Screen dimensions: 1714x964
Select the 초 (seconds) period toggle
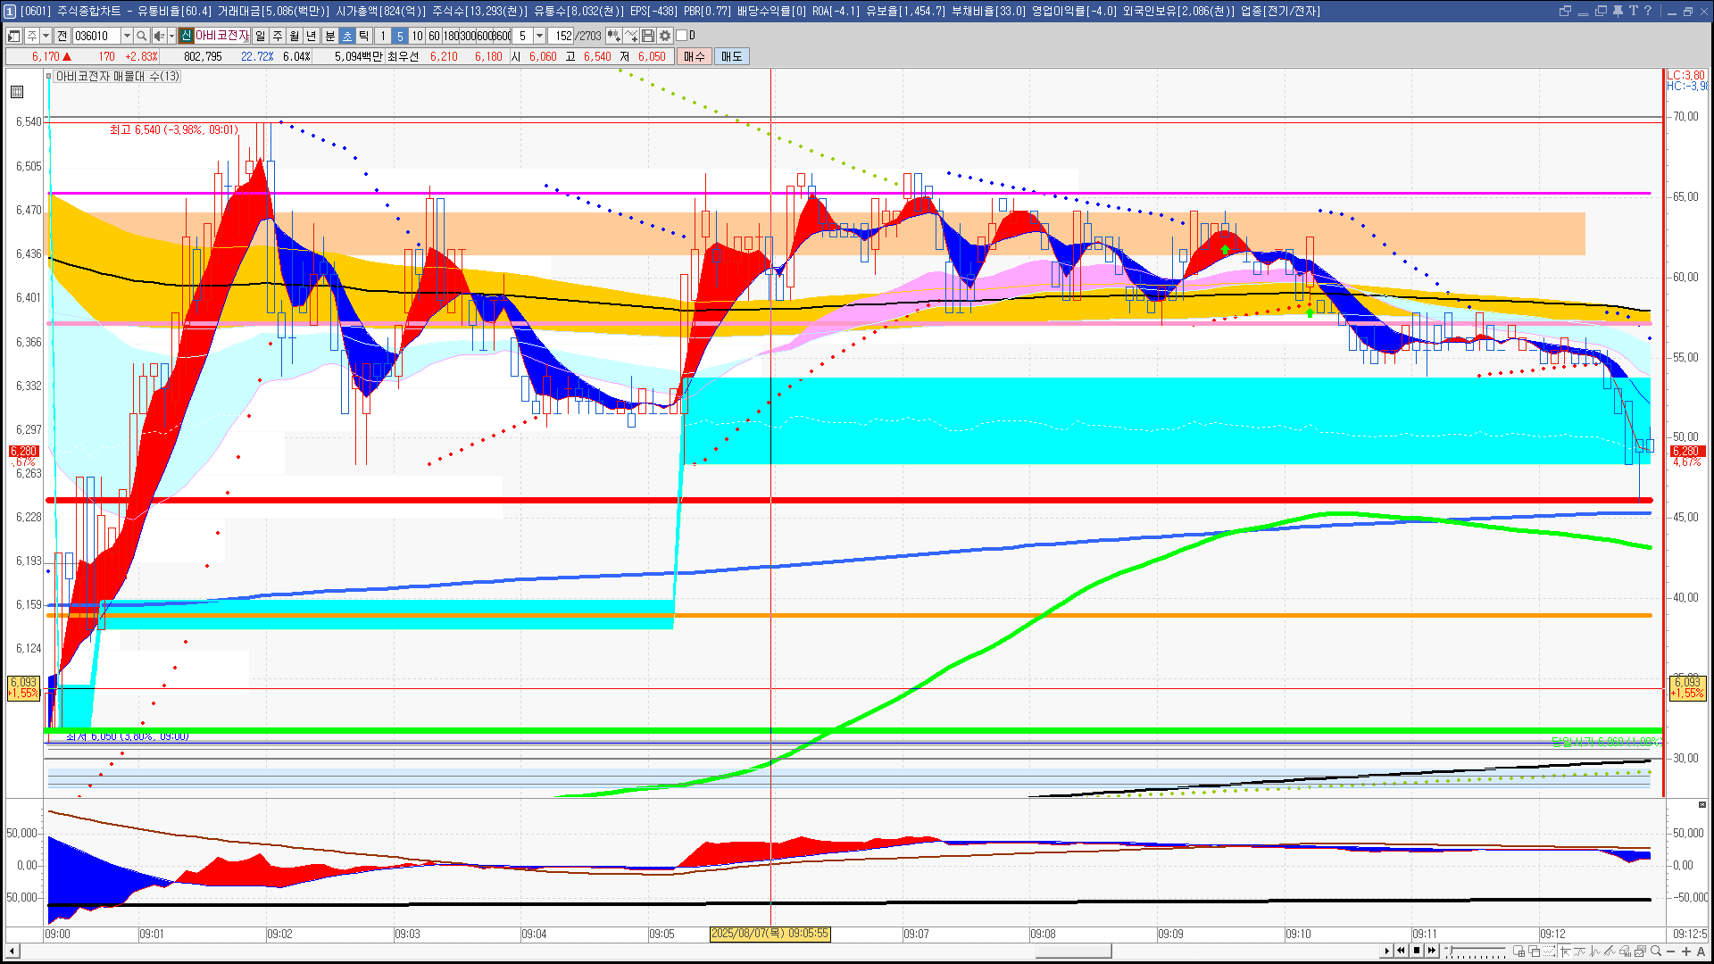pyautogui.click(x=347, y=36)
